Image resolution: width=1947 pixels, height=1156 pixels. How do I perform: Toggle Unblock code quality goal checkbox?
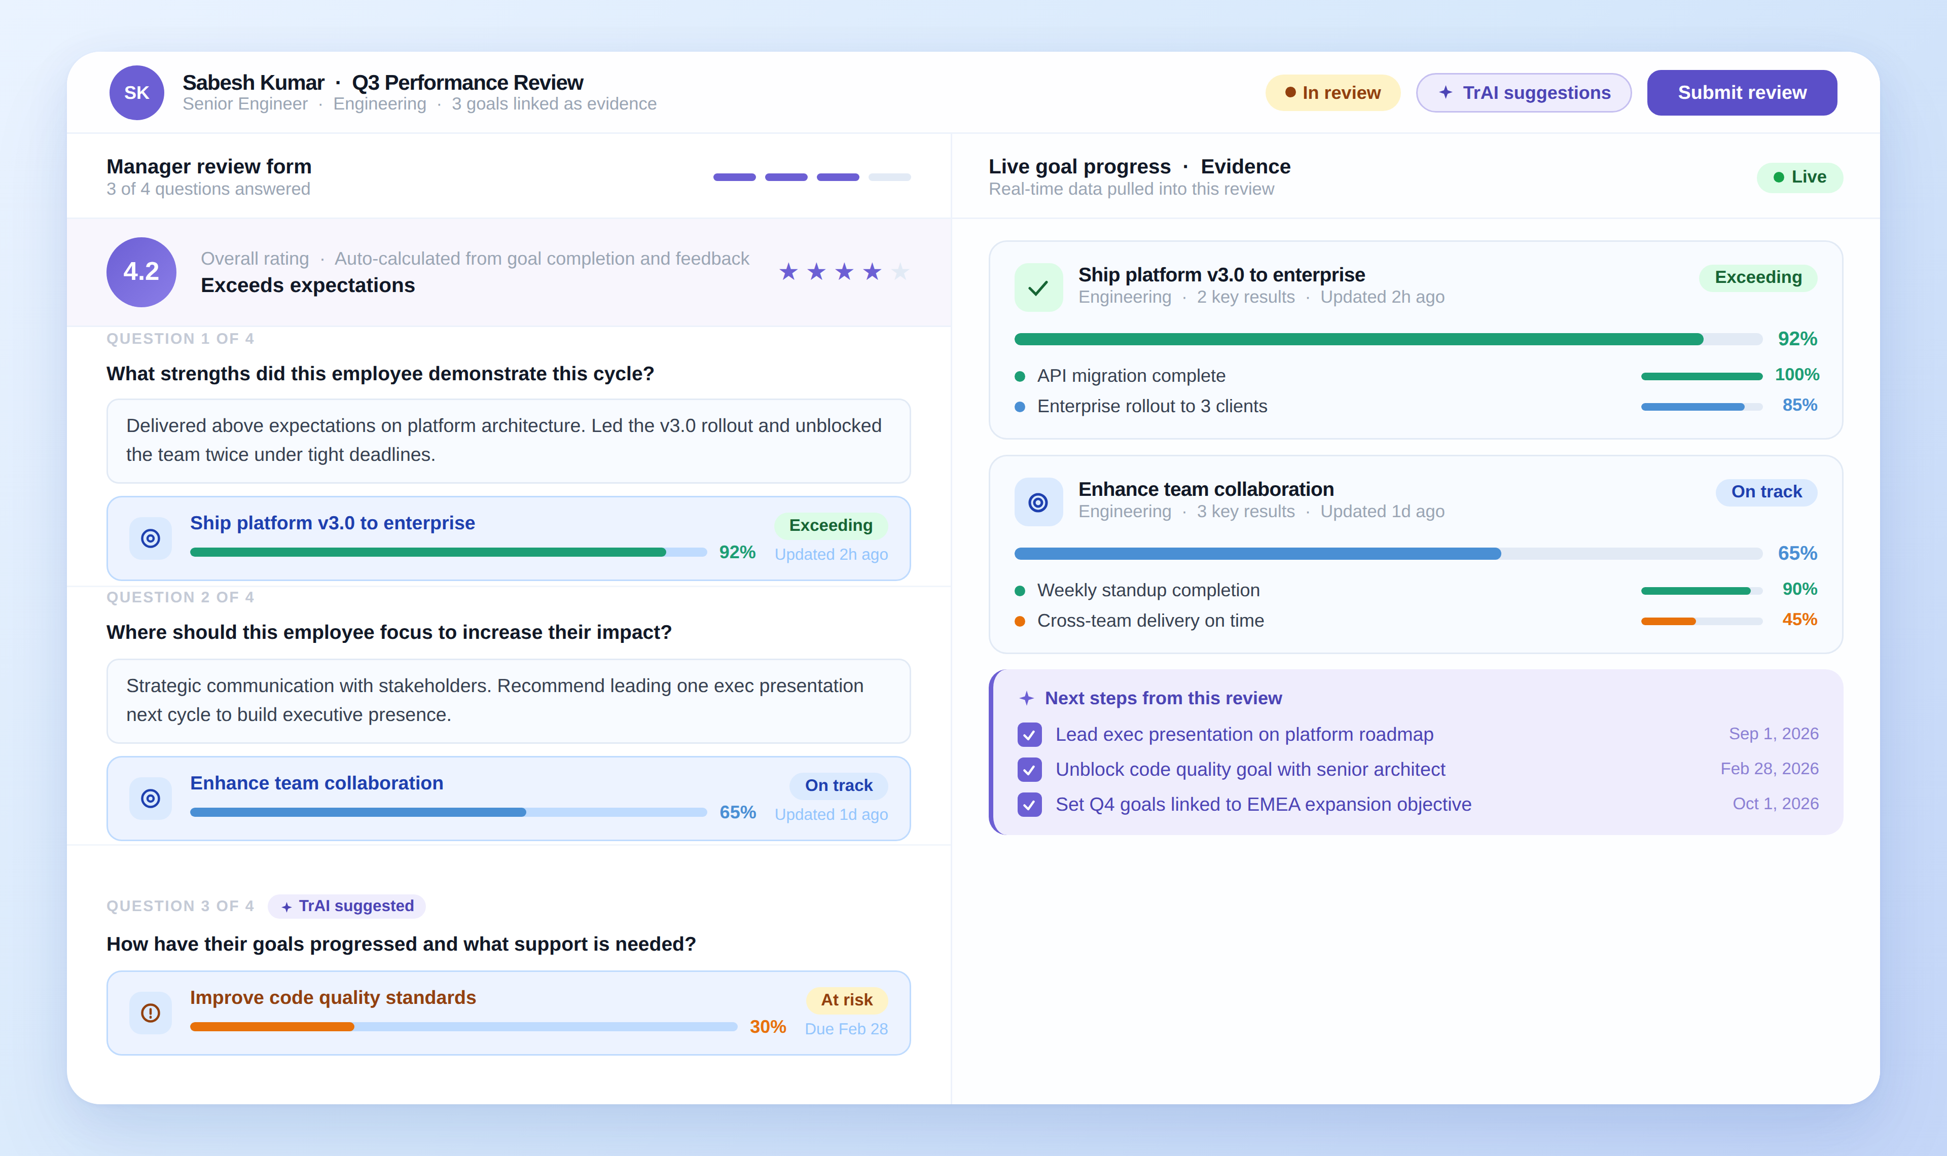tap(1030, 770)
